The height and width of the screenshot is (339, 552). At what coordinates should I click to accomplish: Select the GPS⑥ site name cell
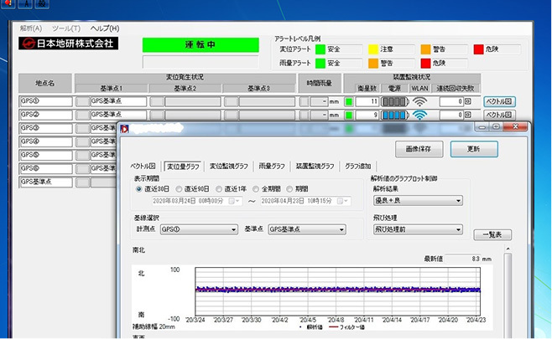[46, 168]
